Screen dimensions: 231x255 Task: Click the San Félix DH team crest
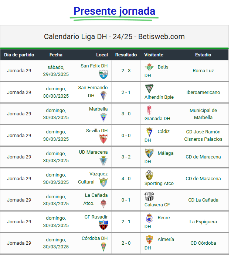(x=103, y=75)
